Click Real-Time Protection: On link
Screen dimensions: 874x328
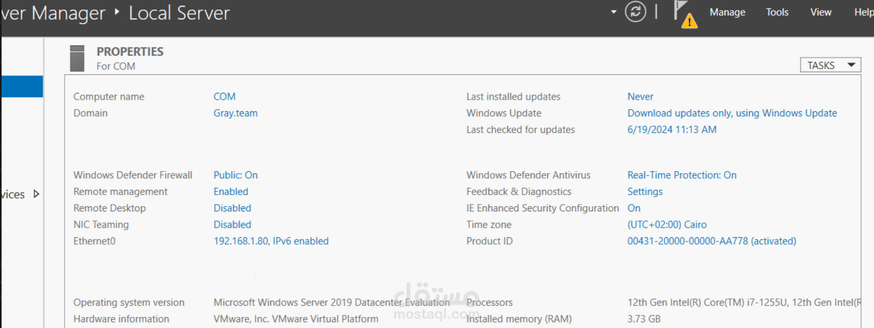point(681,175)
